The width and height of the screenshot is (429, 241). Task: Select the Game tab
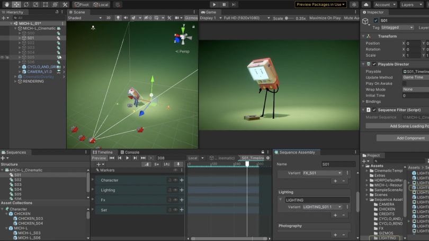pyautogui.click(x=209, y=12)
